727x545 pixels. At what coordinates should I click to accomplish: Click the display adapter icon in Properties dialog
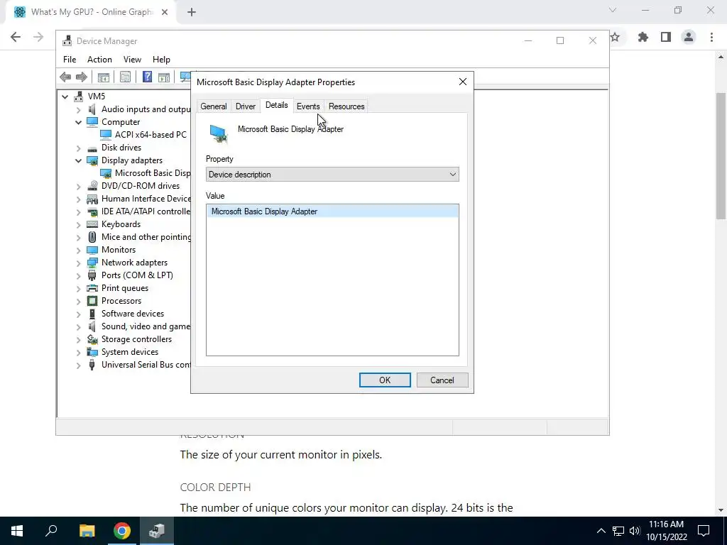pos(219,134)
